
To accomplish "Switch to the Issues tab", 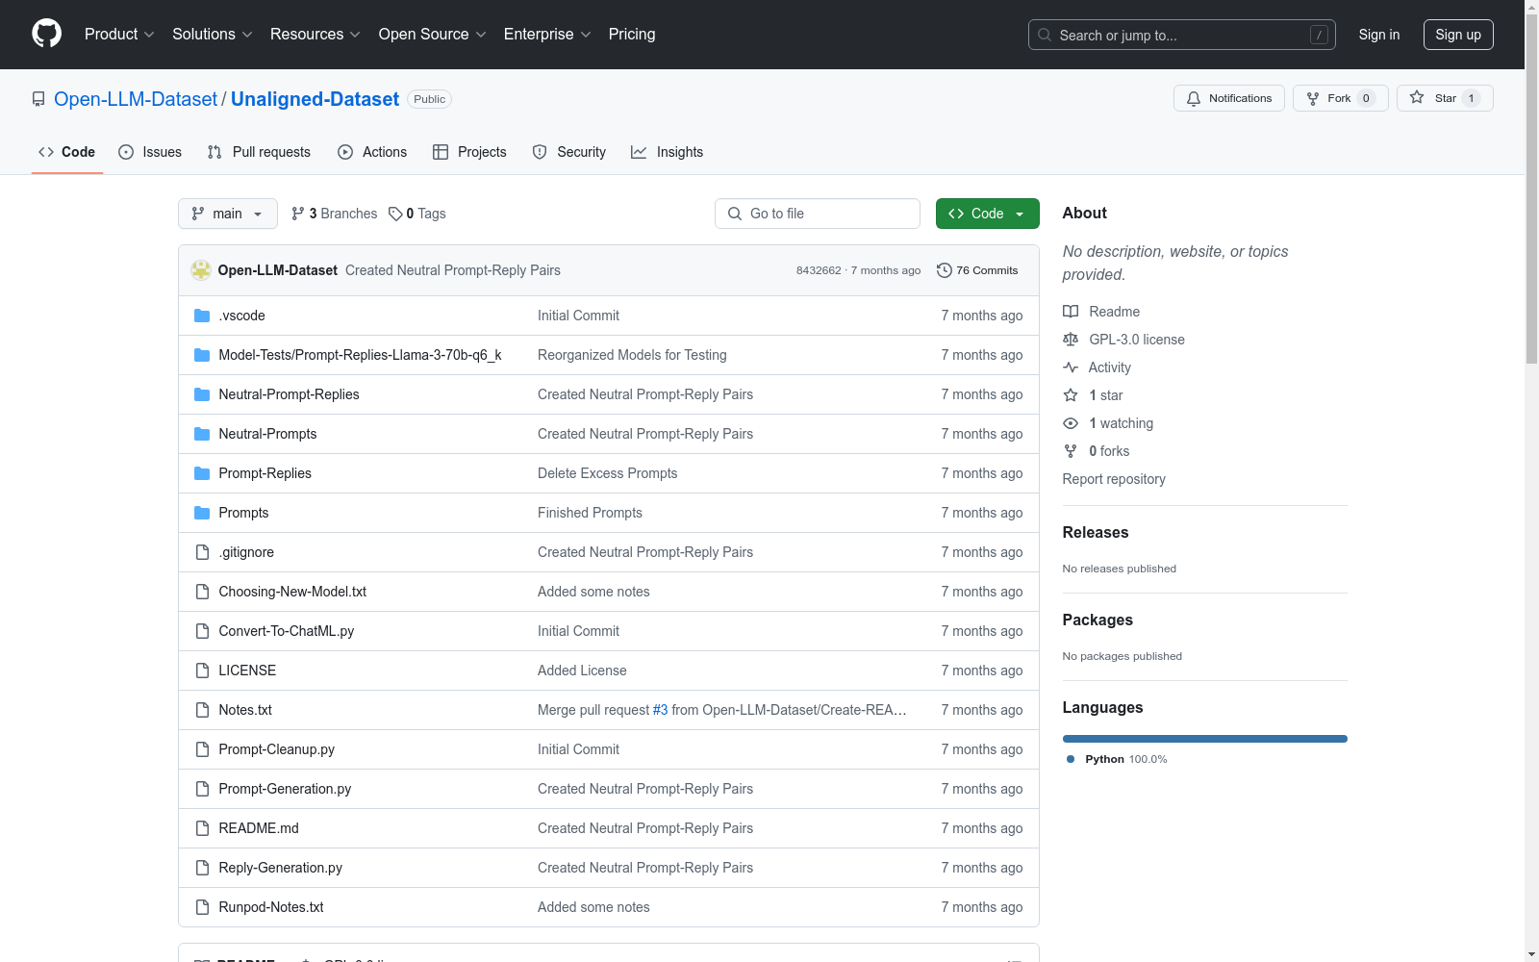I will [150, 152].
